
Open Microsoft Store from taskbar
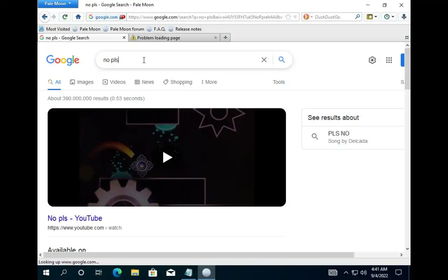[x=153, y=273]
